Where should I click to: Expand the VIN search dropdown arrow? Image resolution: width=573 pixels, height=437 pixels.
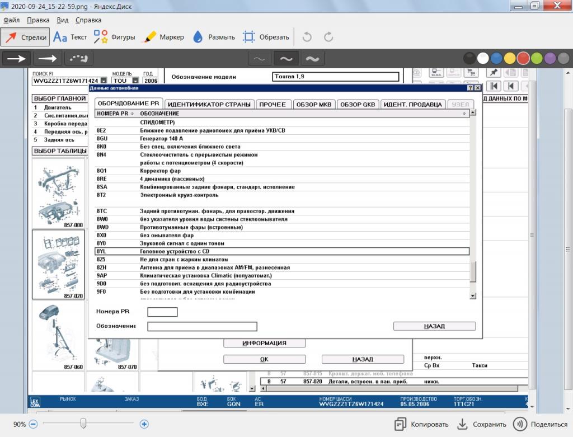coord(104,81)
